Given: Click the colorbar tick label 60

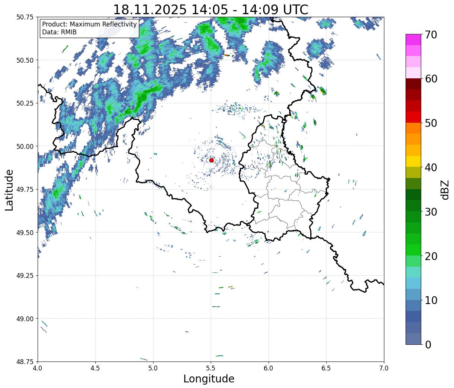Looking at the screenshot, I should coord(431,79).
